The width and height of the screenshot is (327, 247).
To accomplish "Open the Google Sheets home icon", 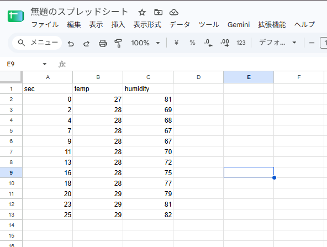I will pos(15,16).
